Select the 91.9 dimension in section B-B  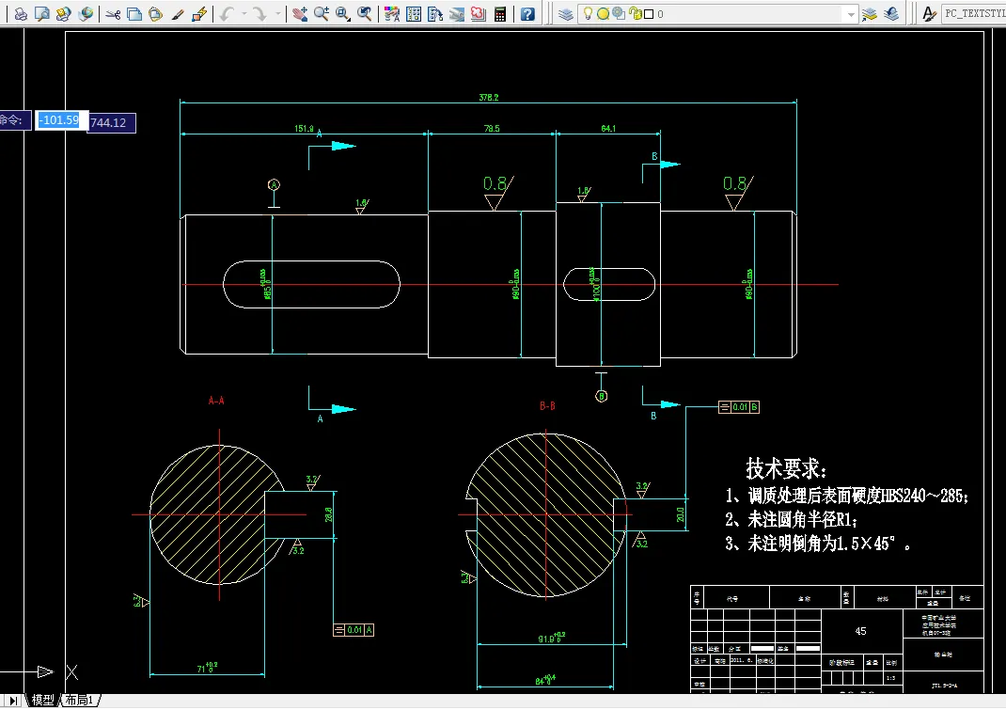pyautogui.click(x=551, y=639)
